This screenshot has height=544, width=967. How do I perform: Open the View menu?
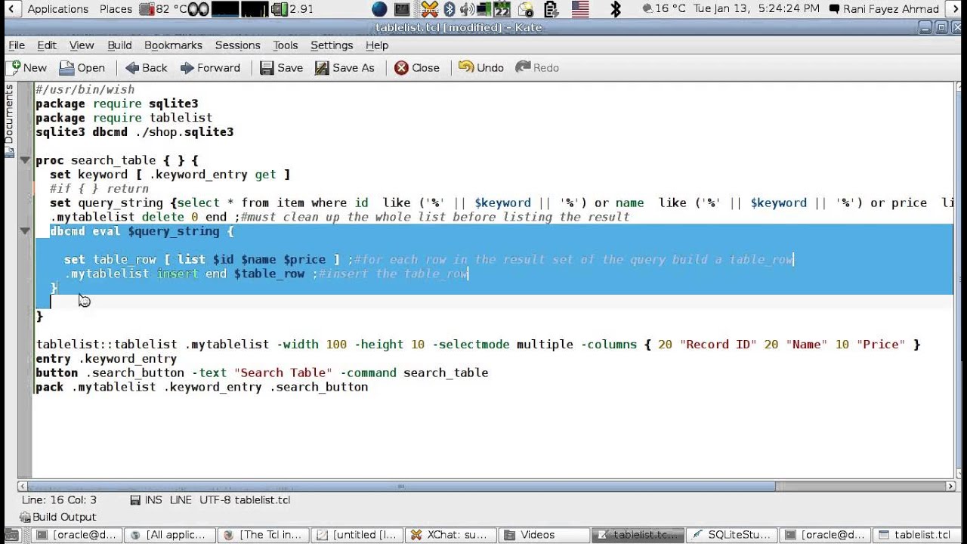pos(82,45)
